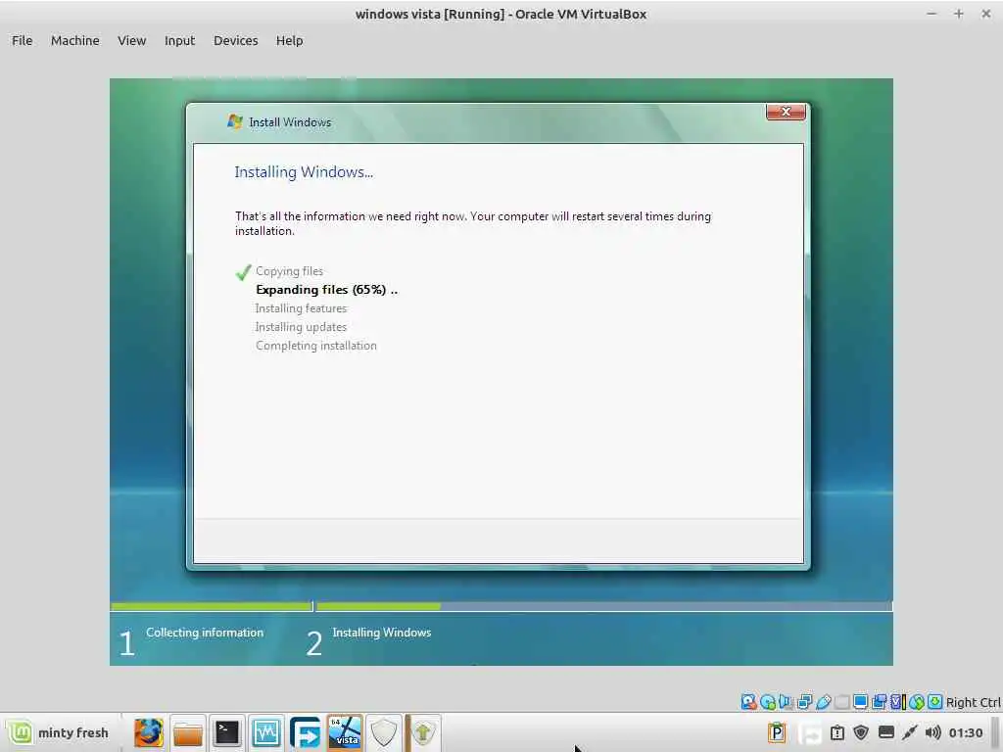Minimize the VirtualBox window
This screenshot has width=1003, height=752.
(x=931, y=14)
